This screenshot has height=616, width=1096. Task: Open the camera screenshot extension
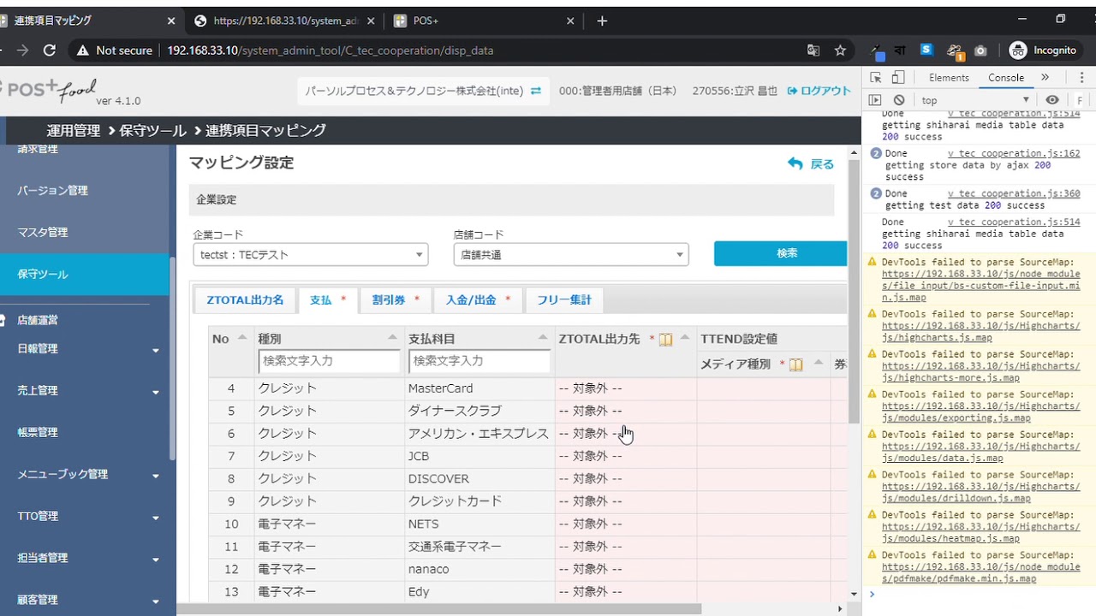tap(980, 50)
